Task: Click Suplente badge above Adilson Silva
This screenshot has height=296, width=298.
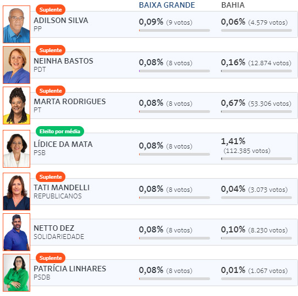Action: coord(51,10)
